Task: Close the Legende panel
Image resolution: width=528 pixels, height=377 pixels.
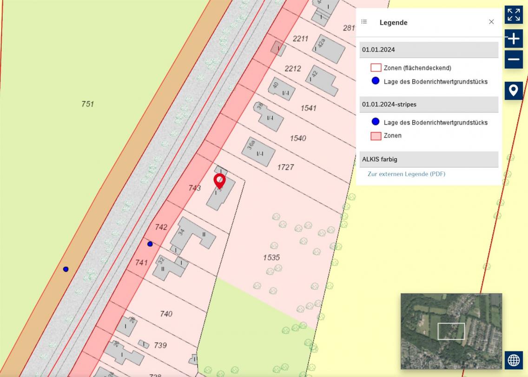Action: coord(491,22)
